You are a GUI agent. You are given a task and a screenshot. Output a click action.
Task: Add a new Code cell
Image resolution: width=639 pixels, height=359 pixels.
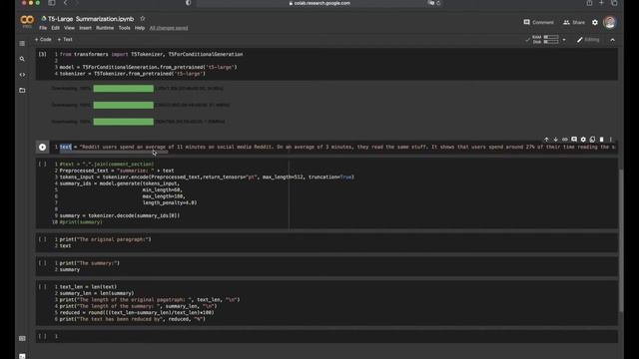click(43, 40)
